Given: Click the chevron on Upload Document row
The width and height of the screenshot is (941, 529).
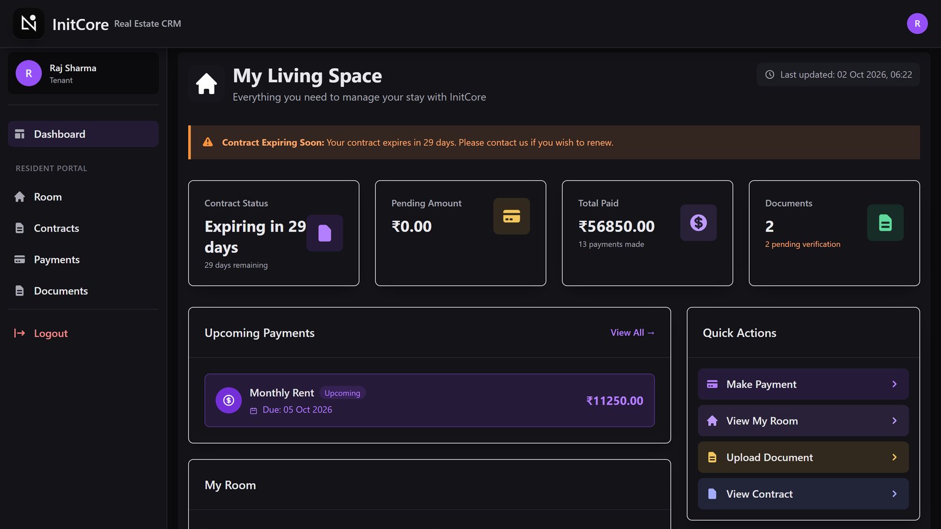Looking at the screenshot, I should 895,457.
